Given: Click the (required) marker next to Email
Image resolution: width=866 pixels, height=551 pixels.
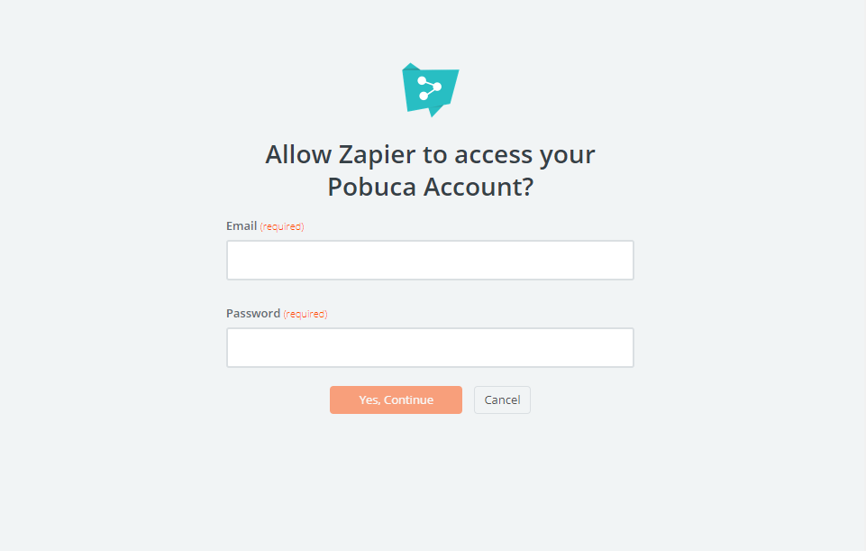Looking at the screenshot, I should (281, 226).
